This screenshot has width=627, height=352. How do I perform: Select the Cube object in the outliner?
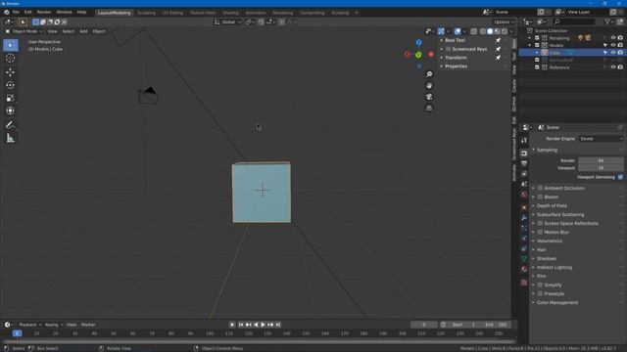(555, 53)
